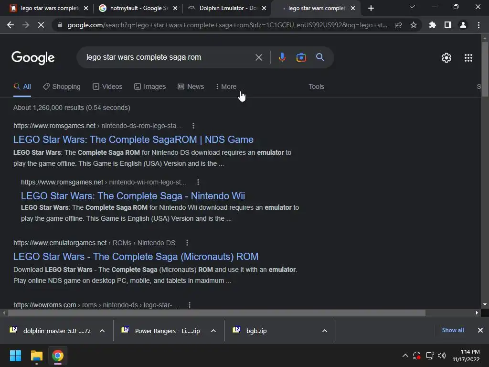Open options for the romsgames Wii result
Image resolution: width=489 pixels, height=367 pixels.
pyautogui.click(x=198, y=182)
